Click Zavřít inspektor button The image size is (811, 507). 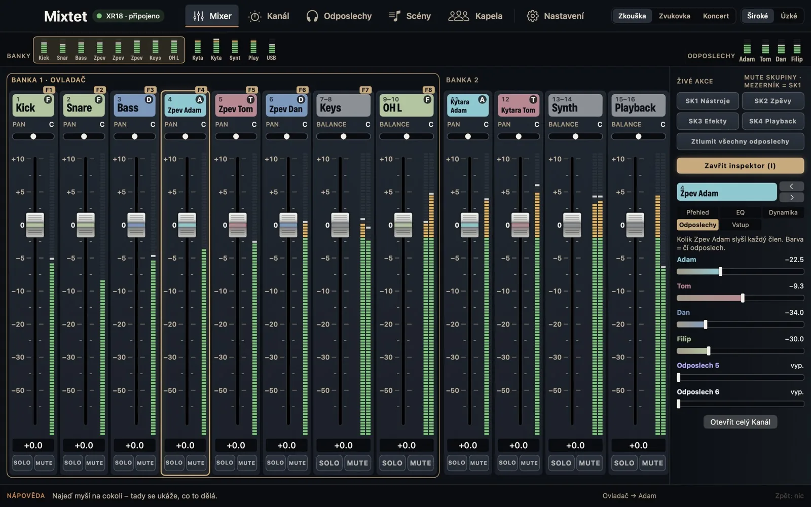(741, 166)
